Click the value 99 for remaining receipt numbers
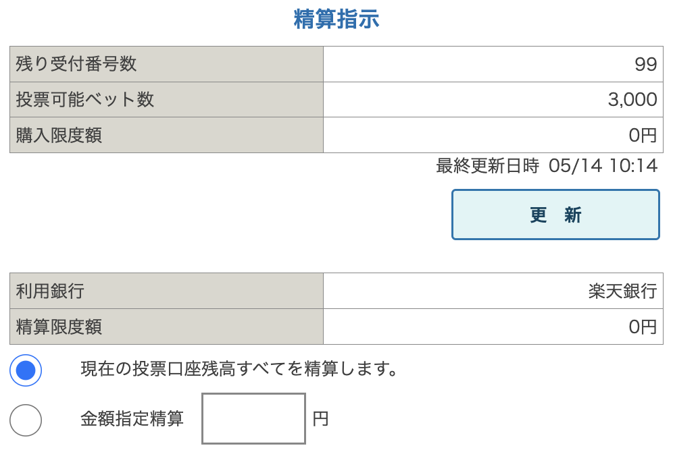673x452 pixels. [645, 64]
